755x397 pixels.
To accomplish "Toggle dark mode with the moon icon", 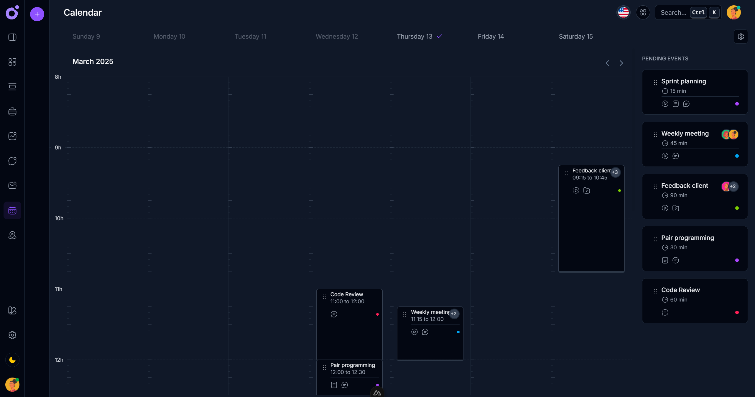I will (x=12, y=360).
